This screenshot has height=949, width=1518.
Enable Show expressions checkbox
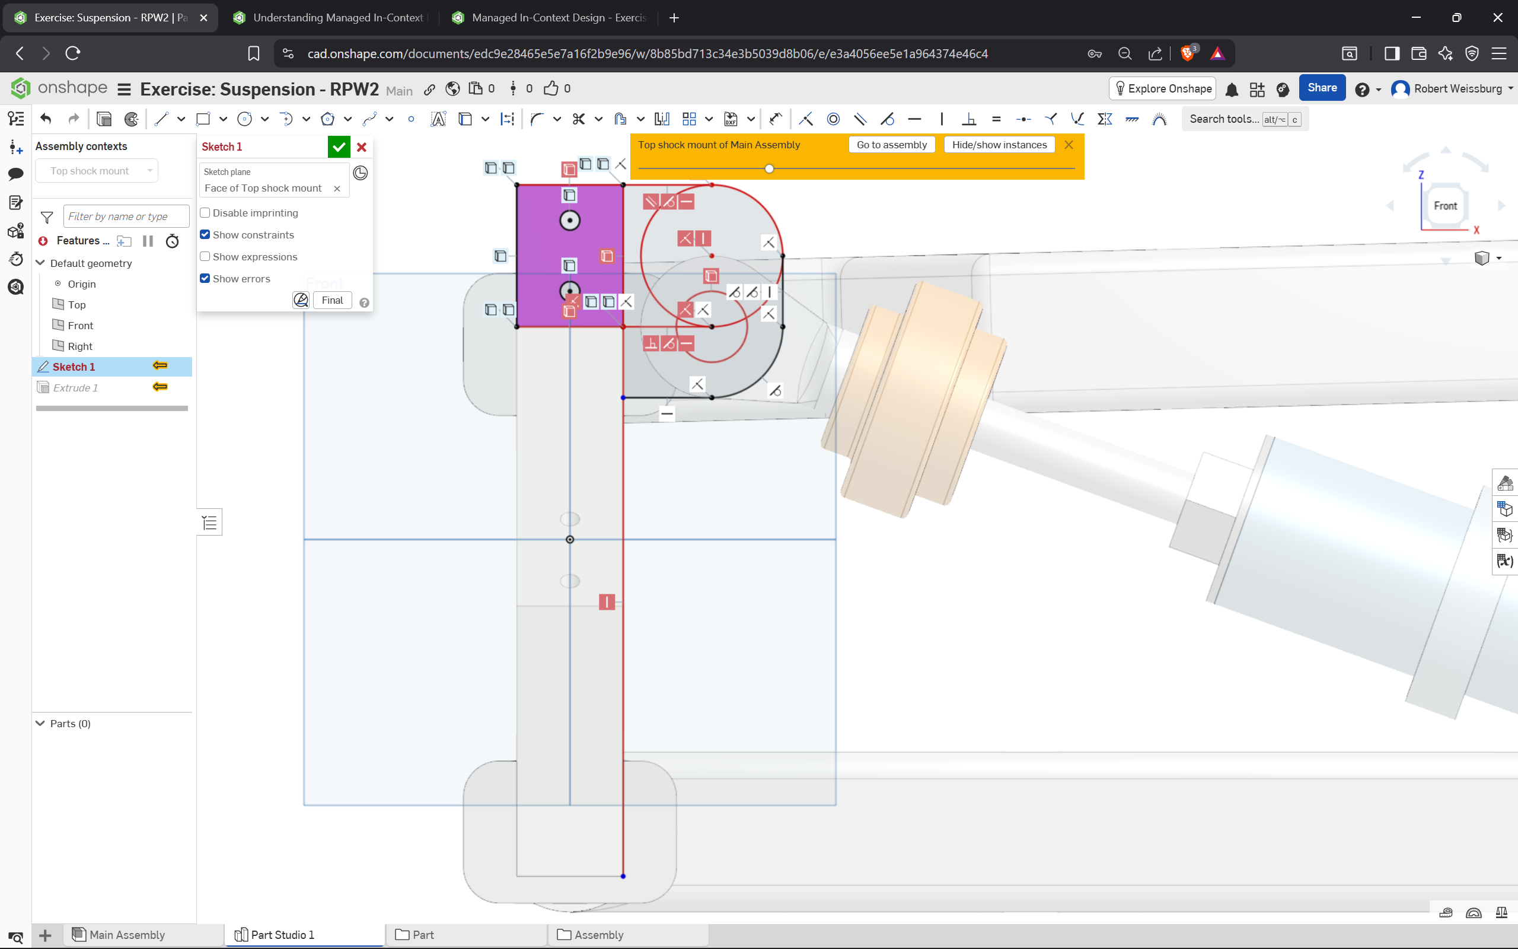click(x=205, y=257)
